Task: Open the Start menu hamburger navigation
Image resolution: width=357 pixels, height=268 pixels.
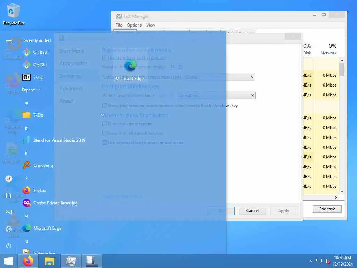Action: 9,40
